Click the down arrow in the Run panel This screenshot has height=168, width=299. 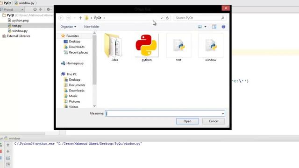point(8,151)
